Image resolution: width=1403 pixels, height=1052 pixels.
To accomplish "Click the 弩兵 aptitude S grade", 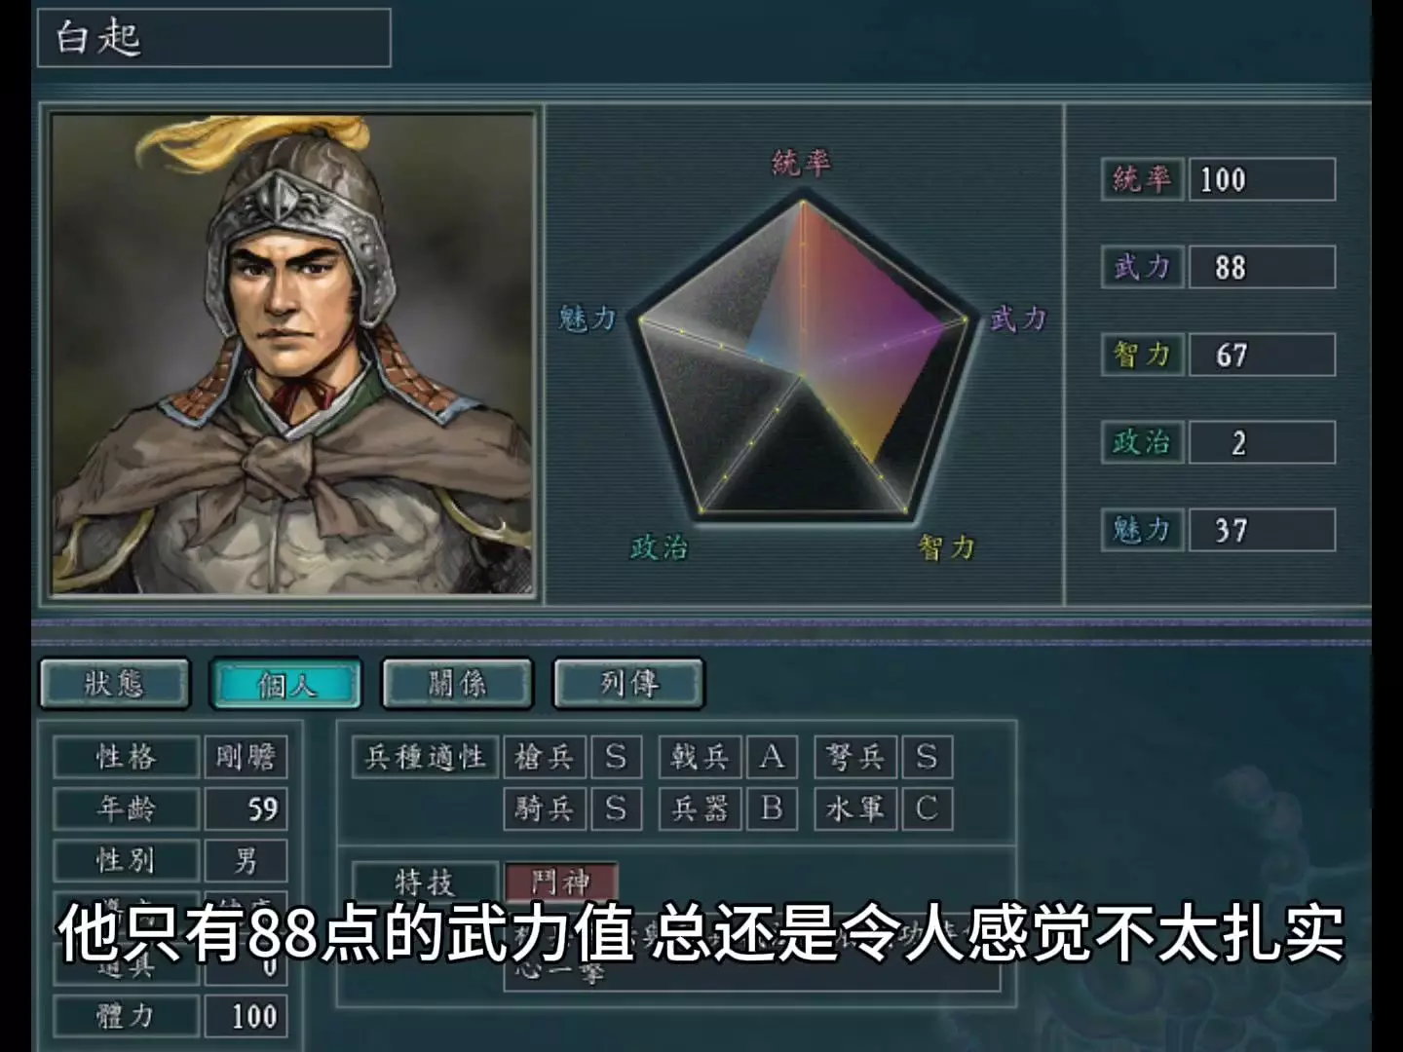I will tap(927, 757).
